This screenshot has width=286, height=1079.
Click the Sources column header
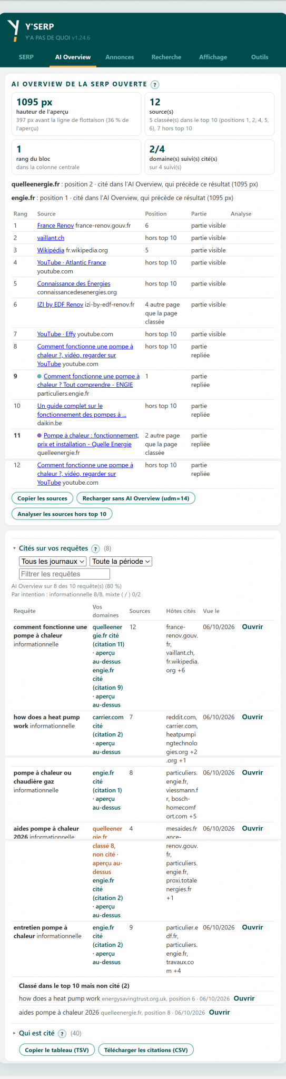pos(140,611)
